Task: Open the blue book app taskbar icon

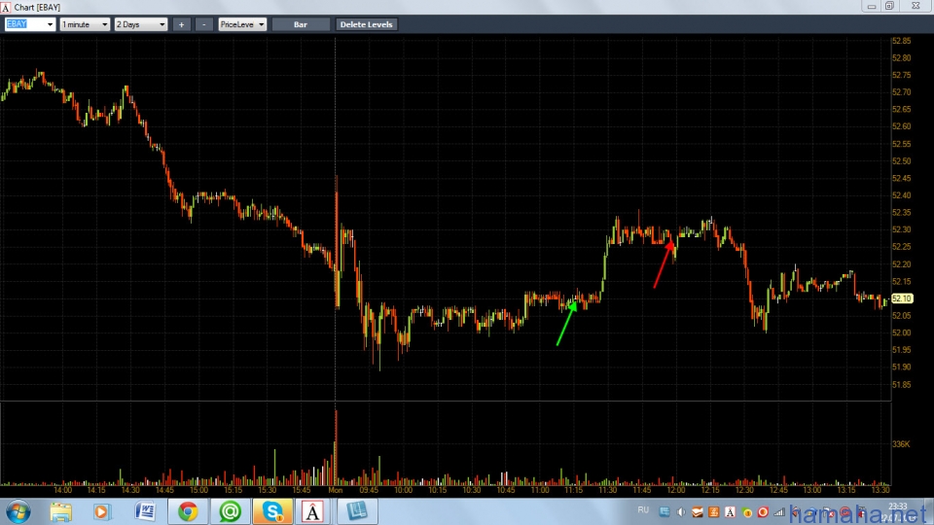Action: tap(357, 512)
